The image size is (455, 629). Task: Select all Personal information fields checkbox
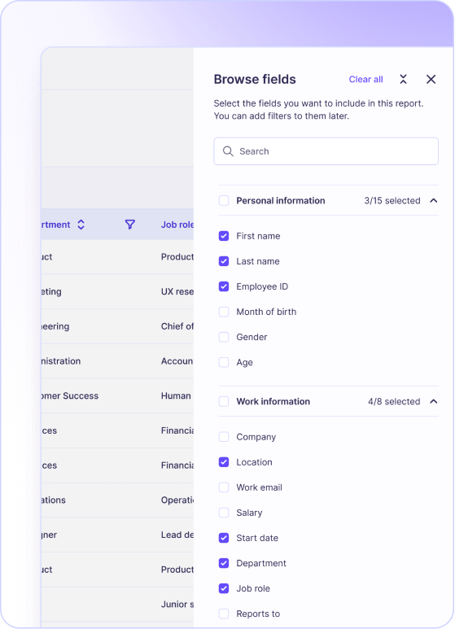click(x=224, y=200)
